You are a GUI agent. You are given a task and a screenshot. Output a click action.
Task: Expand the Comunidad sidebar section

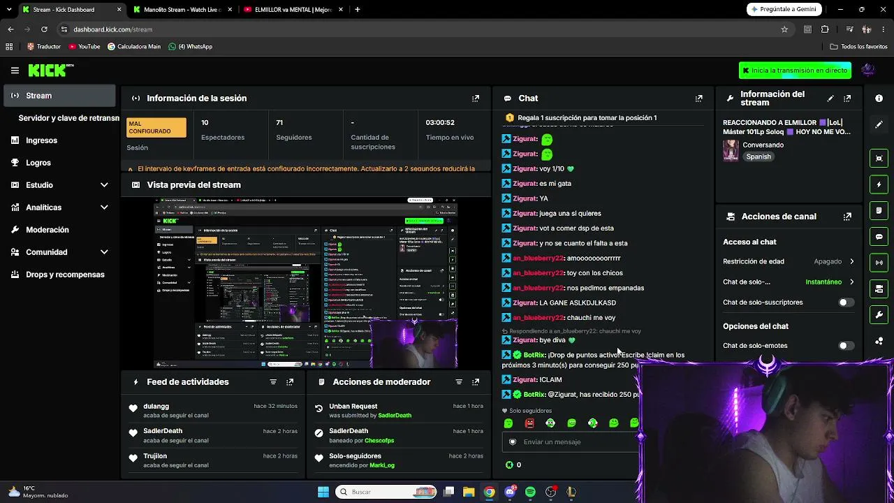104,252
